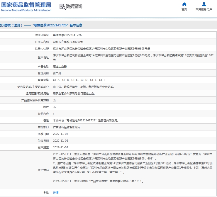The height and width of the screenshot is (197, 217).
Task: Click the 生效日期 value 2022-11-03
Action: [60, 140]
